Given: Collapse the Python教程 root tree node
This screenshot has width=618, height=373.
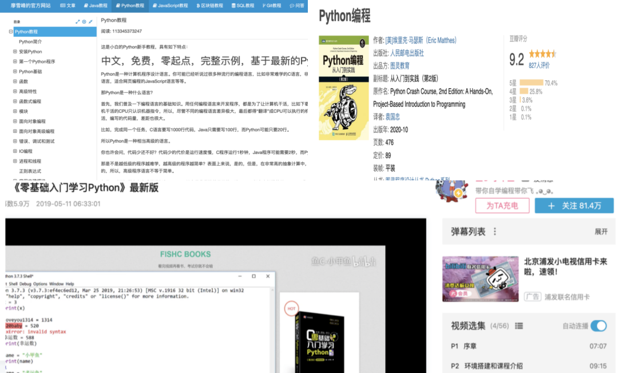Looking at the screenshot, I should tap(11, 32).
